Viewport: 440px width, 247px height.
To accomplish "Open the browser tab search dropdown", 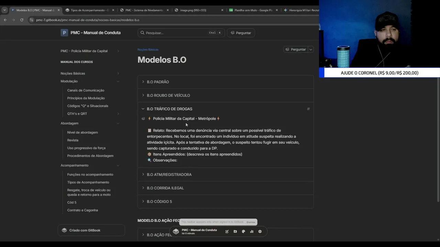I will (4, 10).
